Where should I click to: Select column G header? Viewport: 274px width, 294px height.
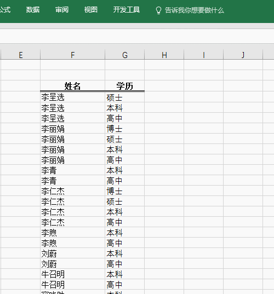pyautogui.click(x=125, y=55)
